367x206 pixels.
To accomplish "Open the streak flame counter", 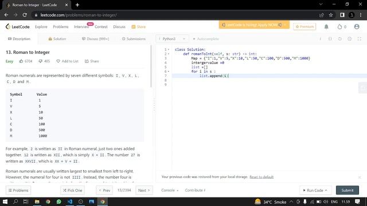I will pos(342,27).
